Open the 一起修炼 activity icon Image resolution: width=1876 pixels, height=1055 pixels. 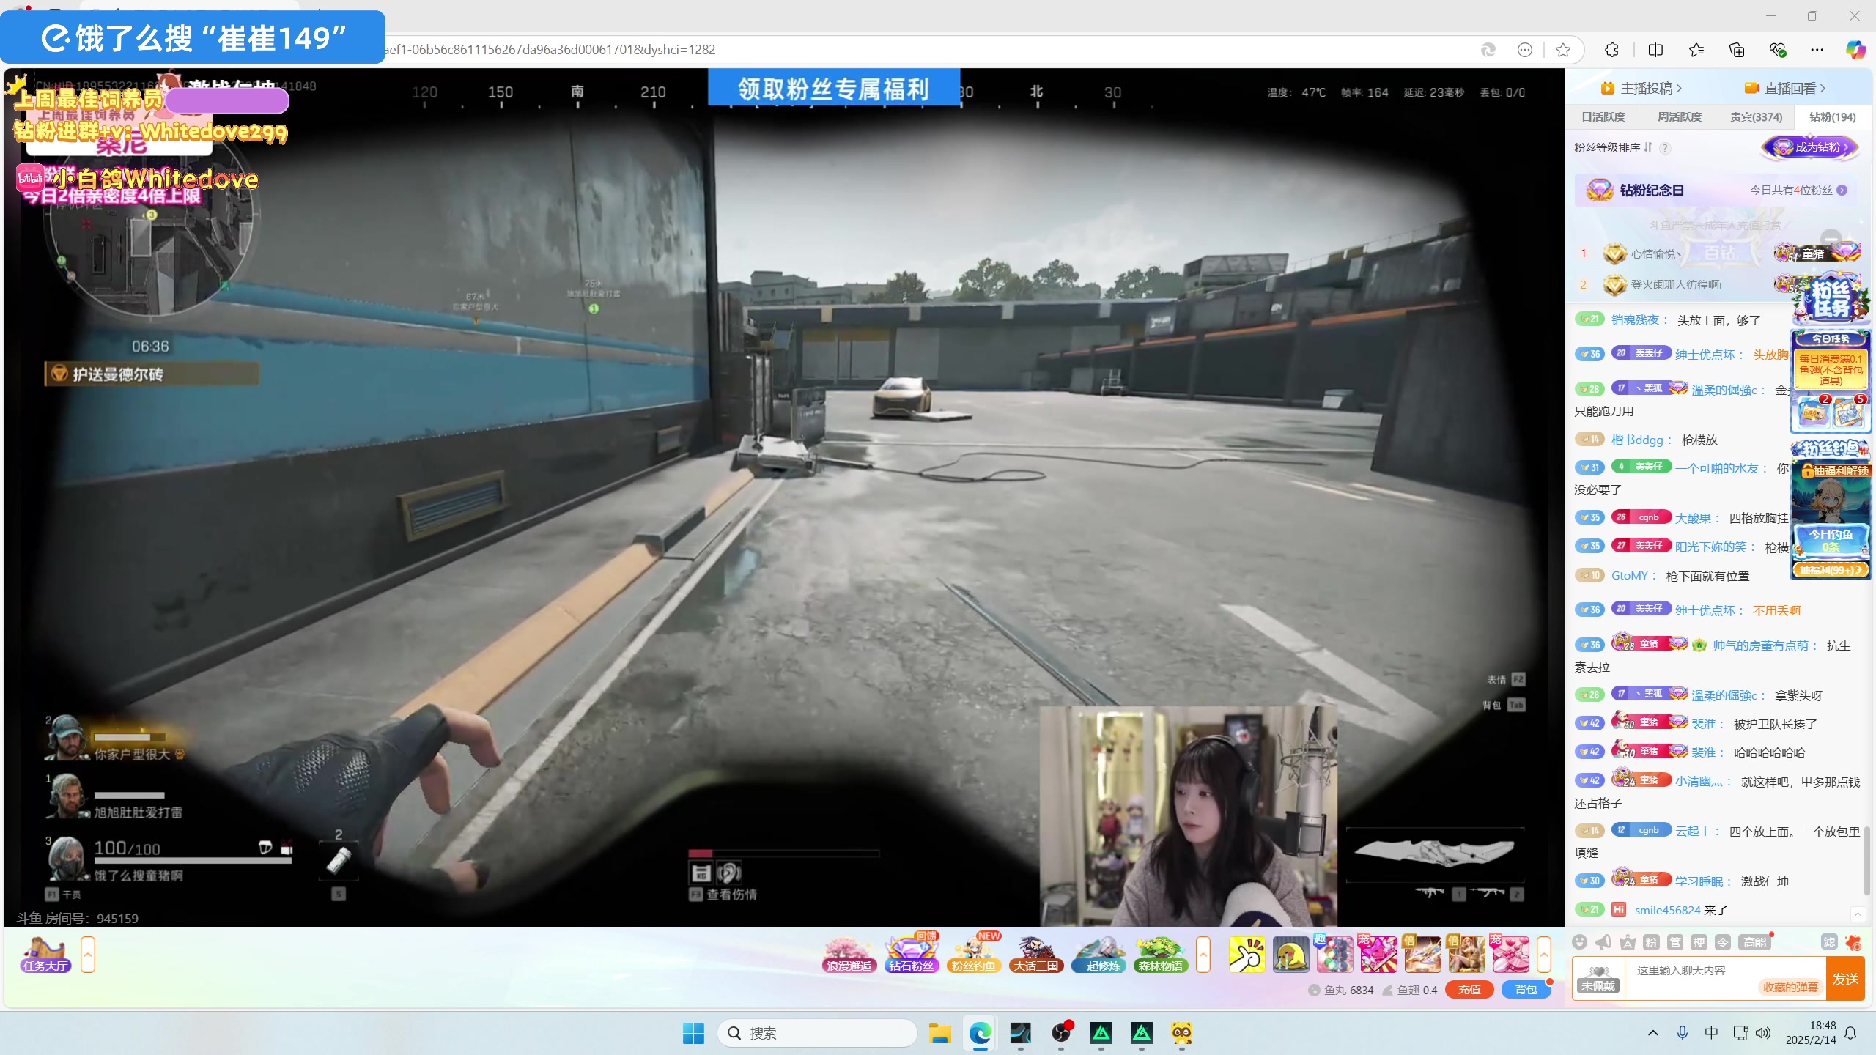coord(1098,955)
